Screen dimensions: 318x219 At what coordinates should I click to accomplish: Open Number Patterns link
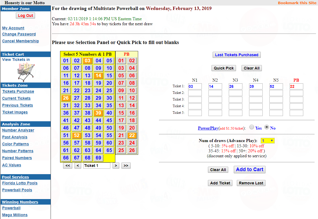[x=18, y=151]
